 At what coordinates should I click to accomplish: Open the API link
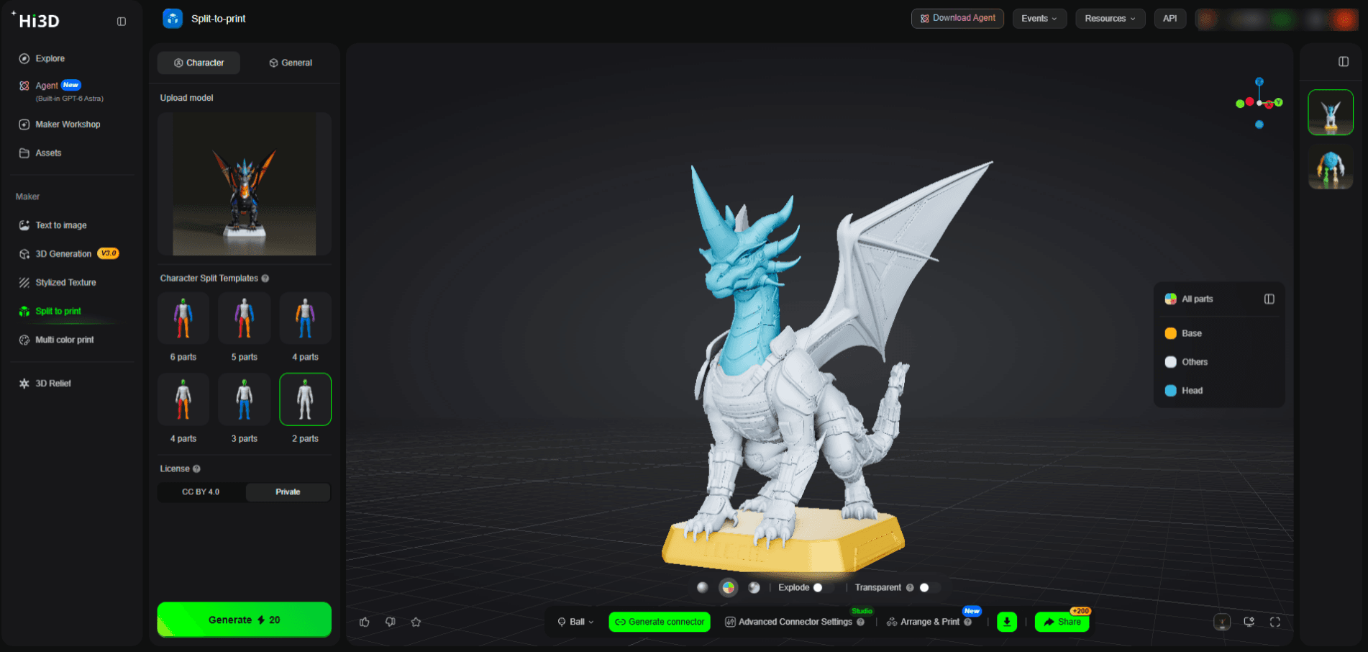pos(1170,19)
